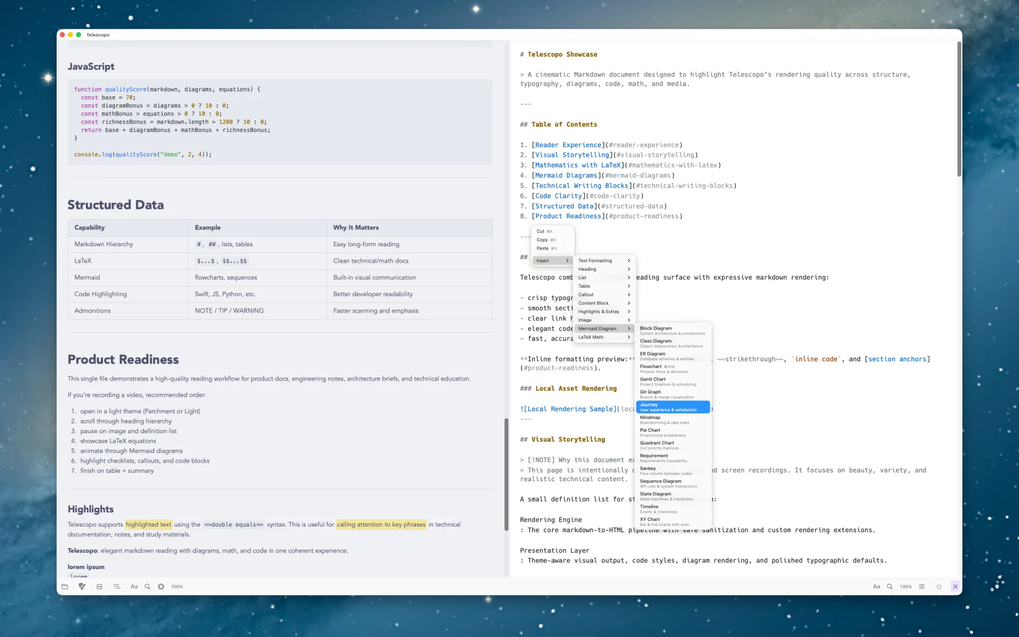Choose the highlighted Journey diagram
1019x637 pixels.
[x=673, y=407]
